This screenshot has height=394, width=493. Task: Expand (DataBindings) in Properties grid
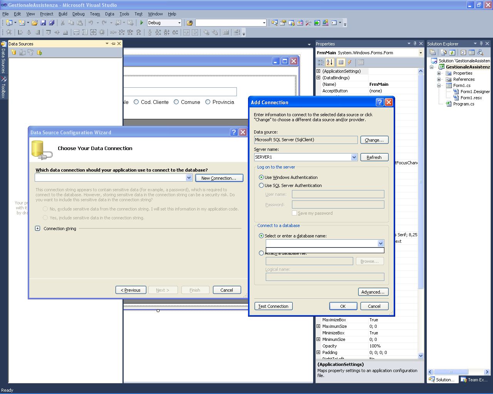coord(319,78)
